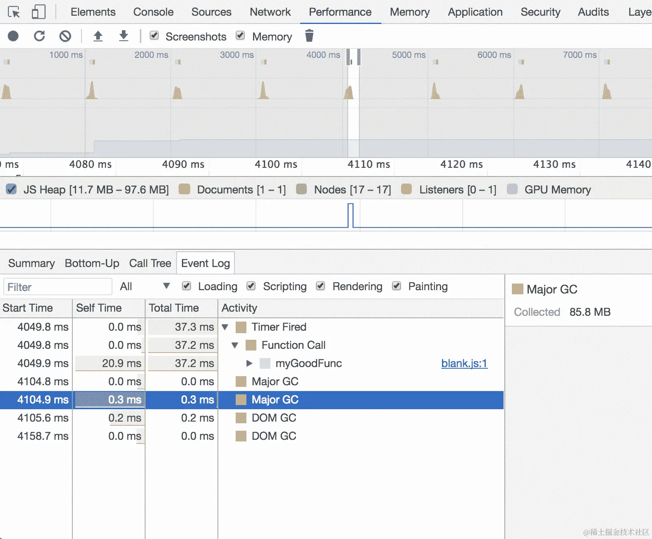Uncheck the Scripting filter checkbox
The image size is (652, 539).
pyautogui.click(x=251, y=286)
